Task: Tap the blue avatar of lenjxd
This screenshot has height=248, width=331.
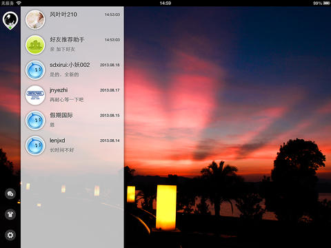Action: click(x=35, y=146)
